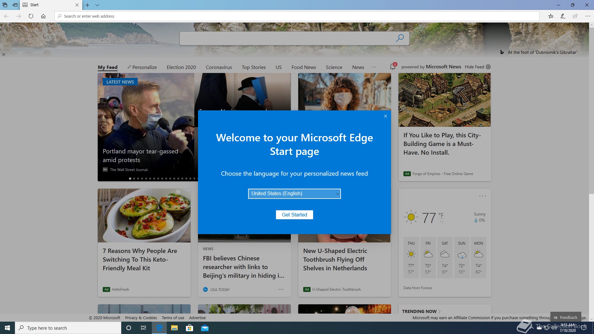Open Food News tab
Screen dimensions: 594x334
pos(303,67)
